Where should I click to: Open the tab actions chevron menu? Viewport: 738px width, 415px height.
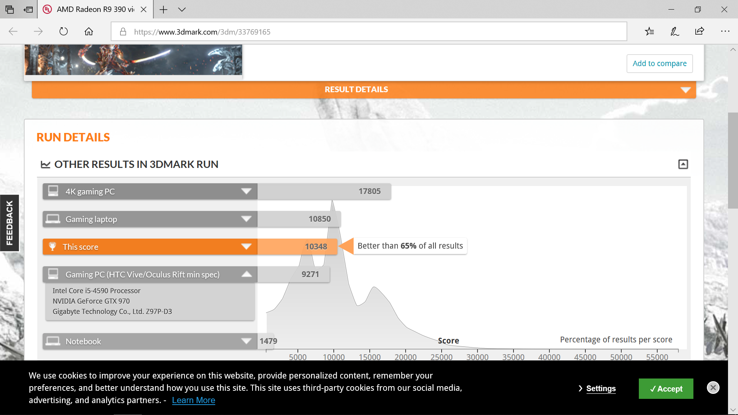(x=182, y=10)
